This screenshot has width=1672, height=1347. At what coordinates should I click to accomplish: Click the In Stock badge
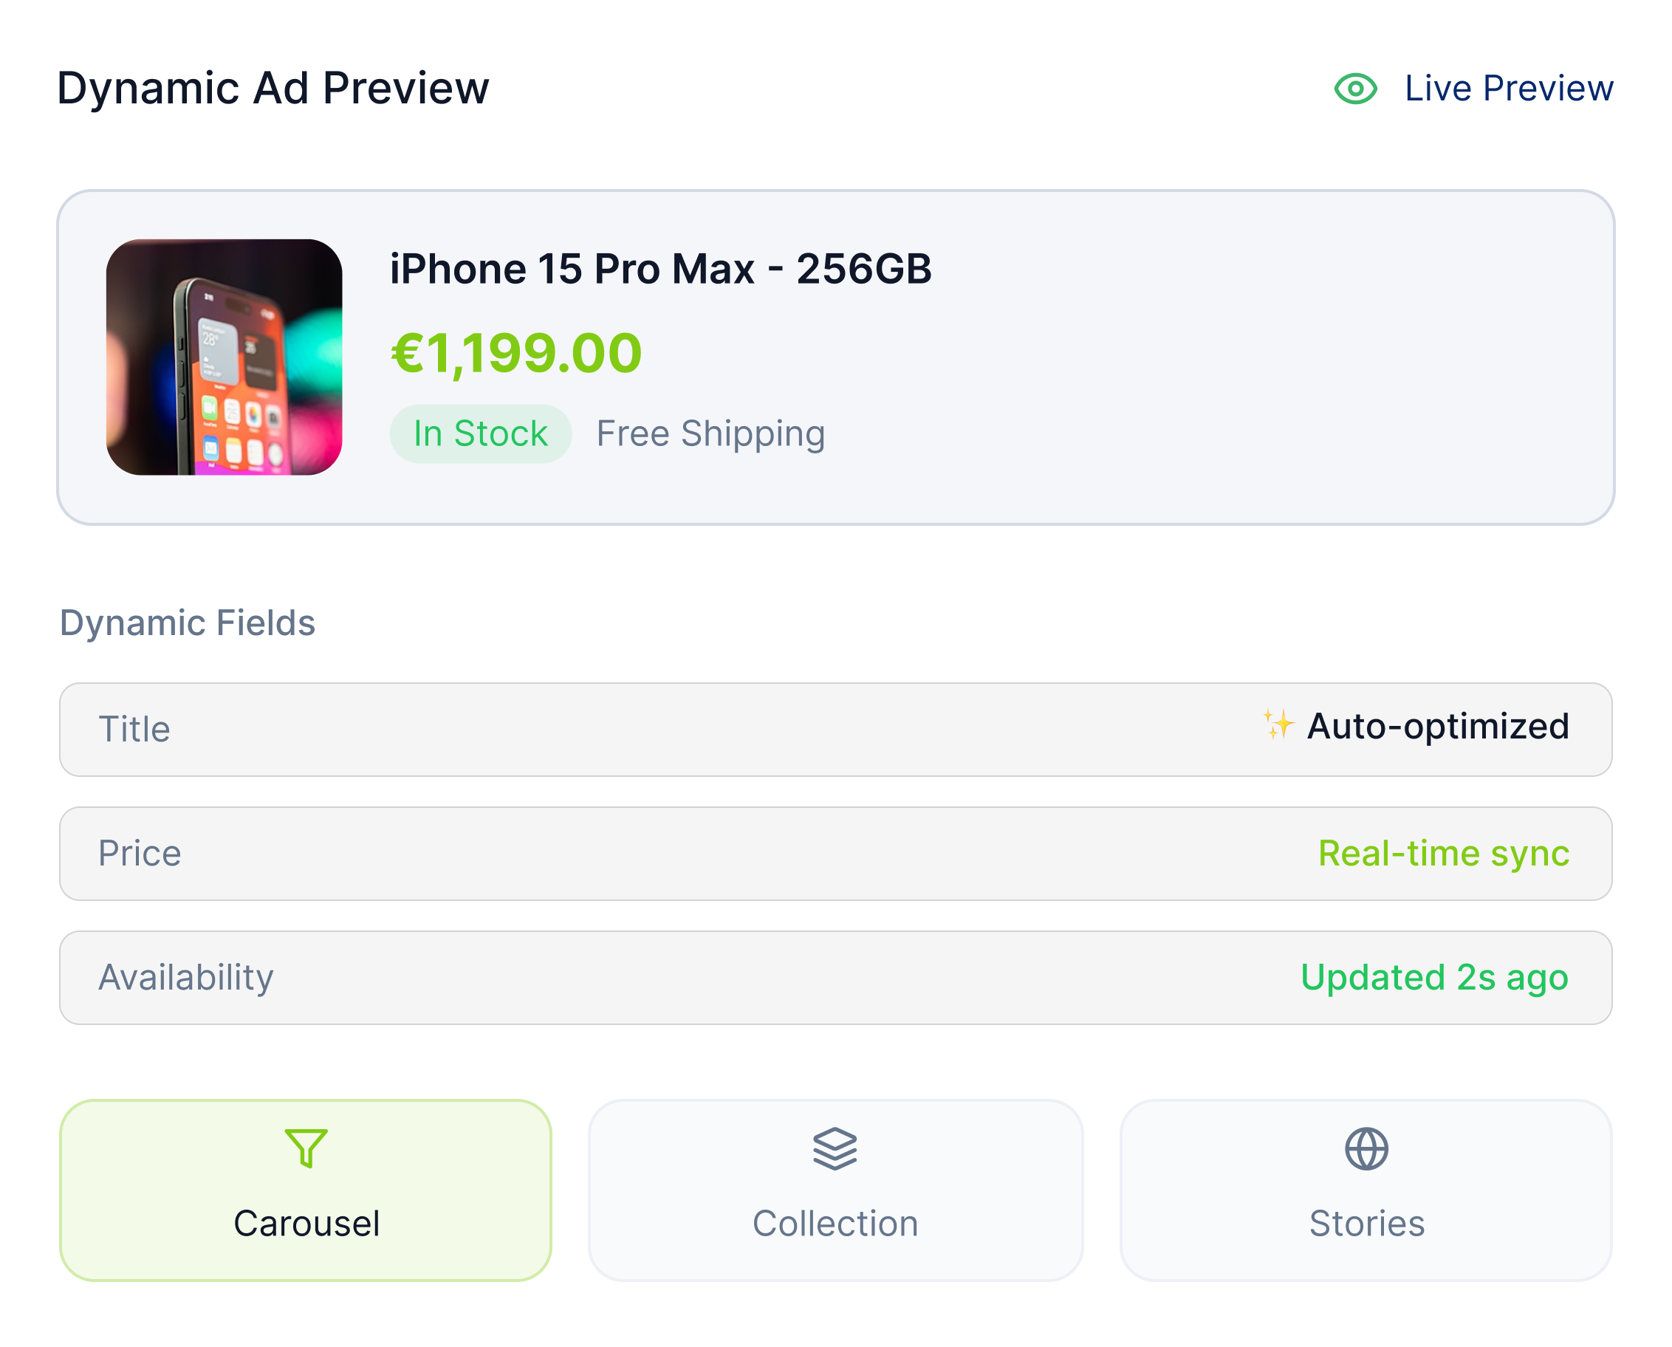480,433
